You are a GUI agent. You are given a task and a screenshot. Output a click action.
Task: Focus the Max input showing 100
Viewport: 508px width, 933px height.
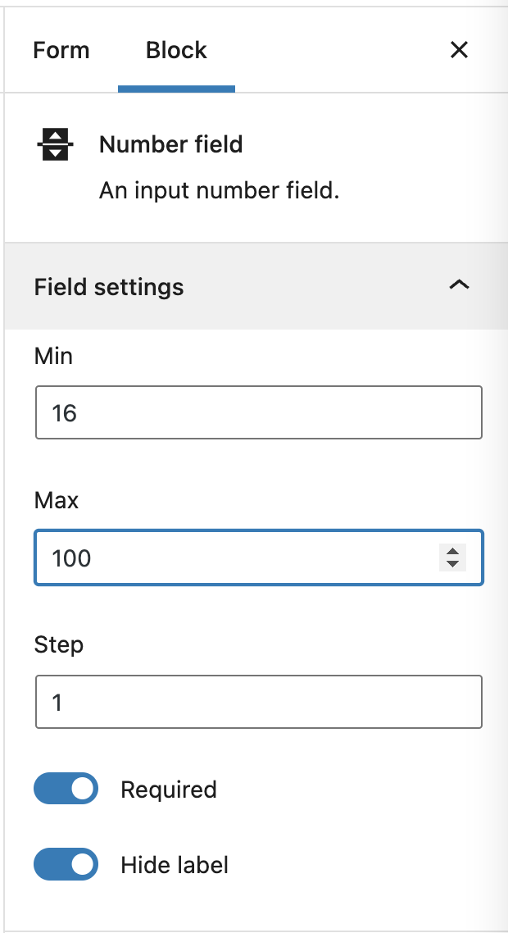tap(259, 558)
